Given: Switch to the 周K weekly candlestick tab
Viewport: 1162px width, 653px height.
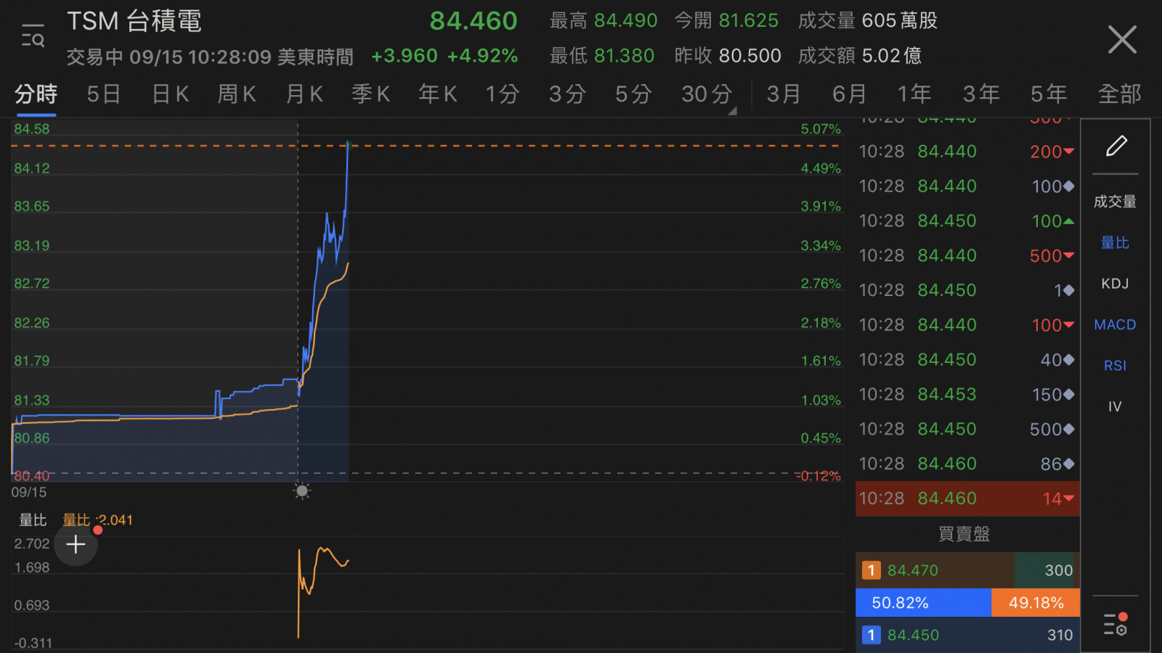Looking at the screenshot, I should tap(237, 94).
